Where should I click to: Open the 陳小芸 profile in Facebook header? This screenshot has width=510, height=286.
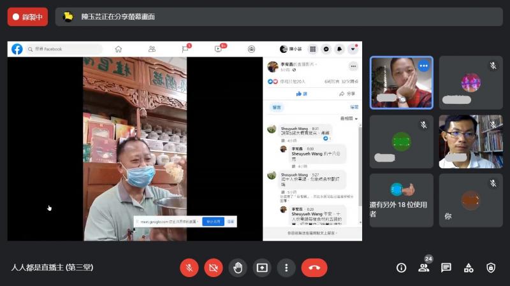coord(291,49)
